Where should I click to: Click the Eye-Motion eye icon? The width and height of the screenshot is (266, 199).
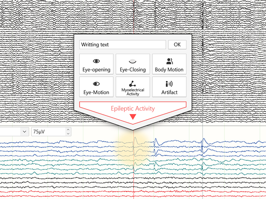pos(96,84)
